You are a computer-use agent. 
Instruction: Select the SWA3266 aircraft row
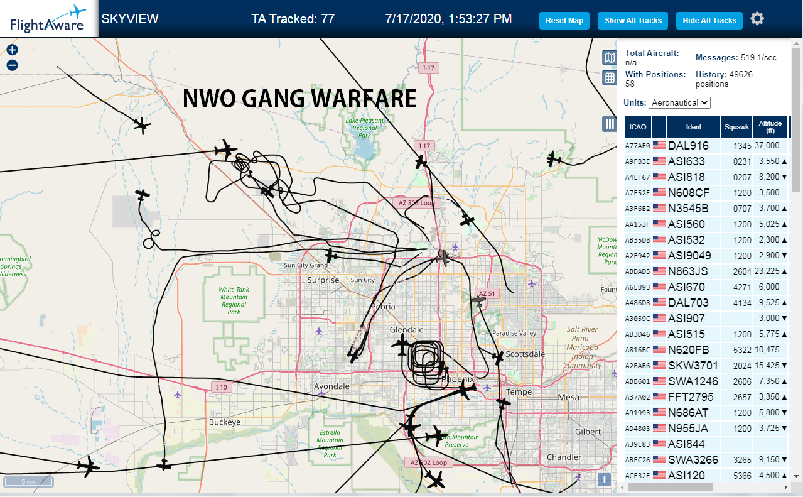[x=706, y=460]
